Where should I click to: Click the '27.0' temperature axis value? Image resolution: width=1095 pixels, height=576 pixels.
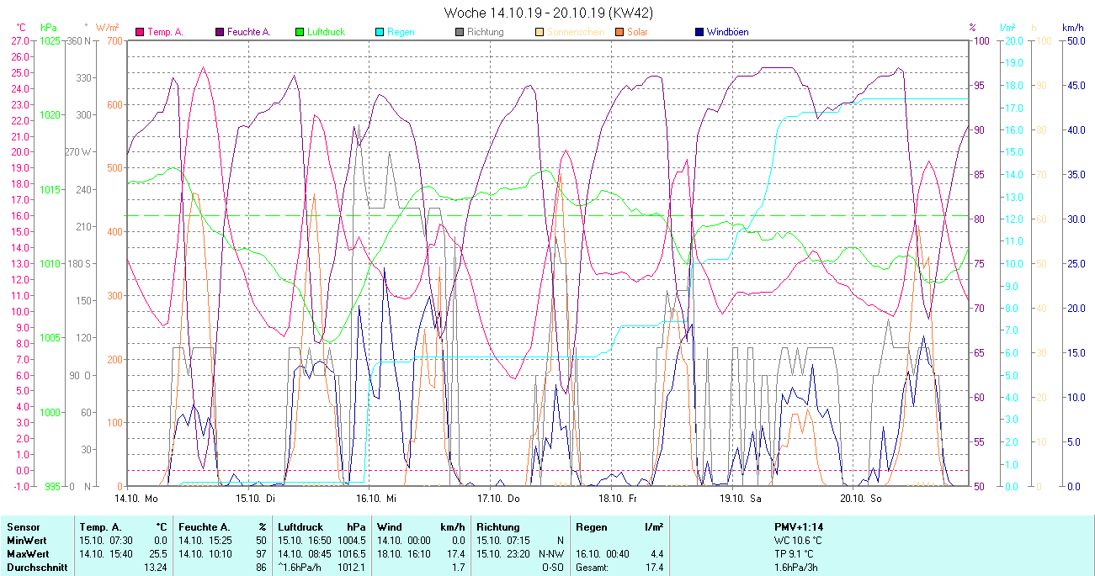(x=19, y=40)
